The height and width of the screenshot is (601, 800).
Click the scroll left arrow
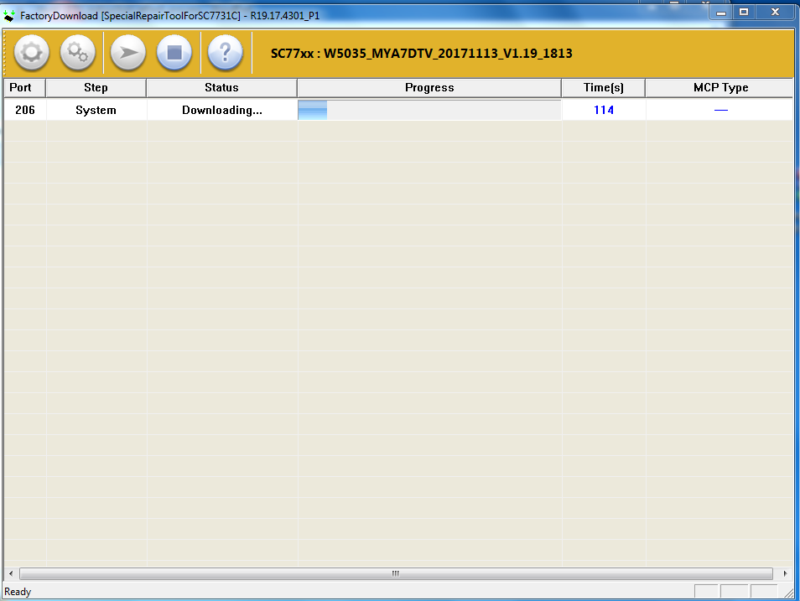pos(11,573)
